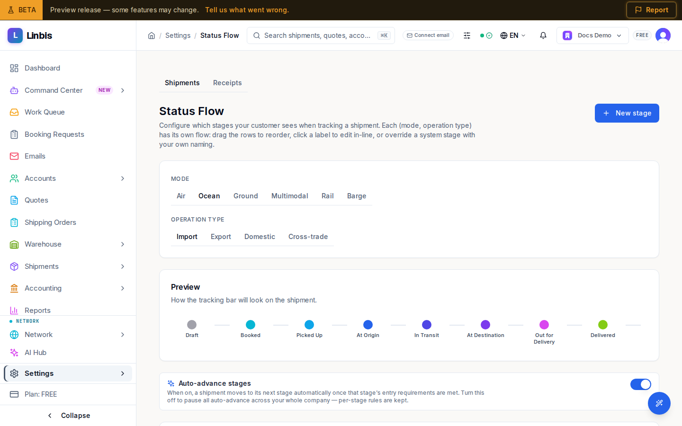
Task: Click the Linbis logo
Action: pyautogui.click(x=30, y=35)
